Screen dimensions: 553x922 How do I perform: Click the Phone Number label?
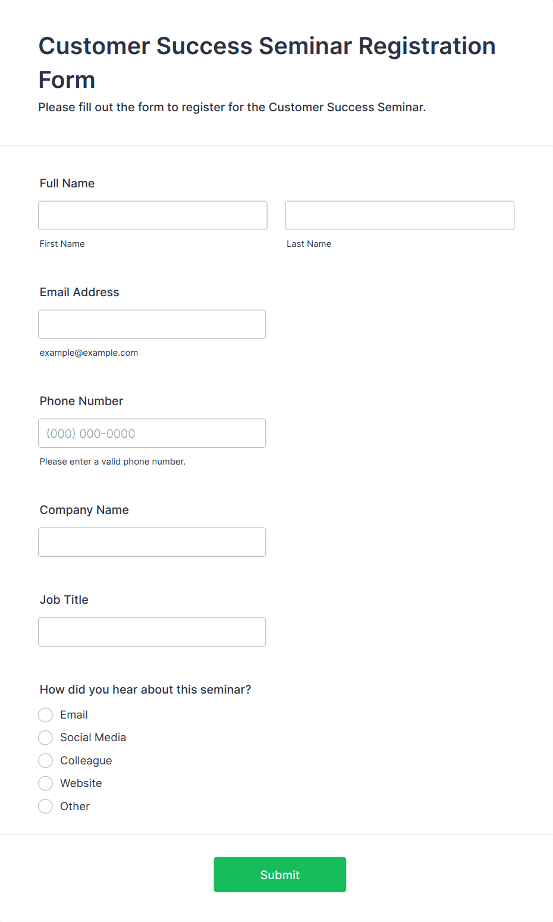click(81, 401)
